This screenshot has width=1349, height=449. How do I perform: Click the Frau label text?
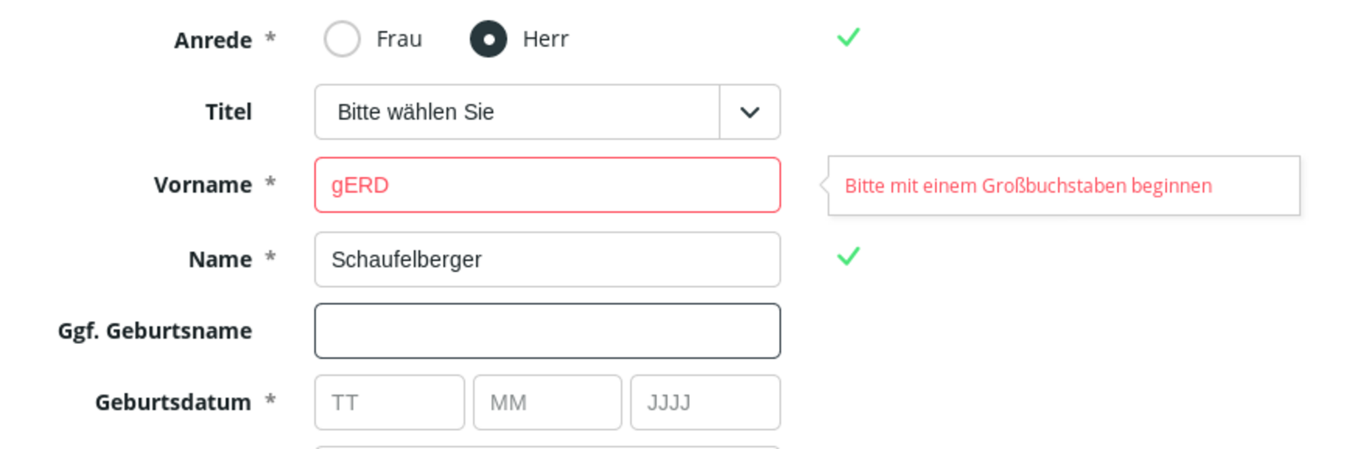point(399,39)
